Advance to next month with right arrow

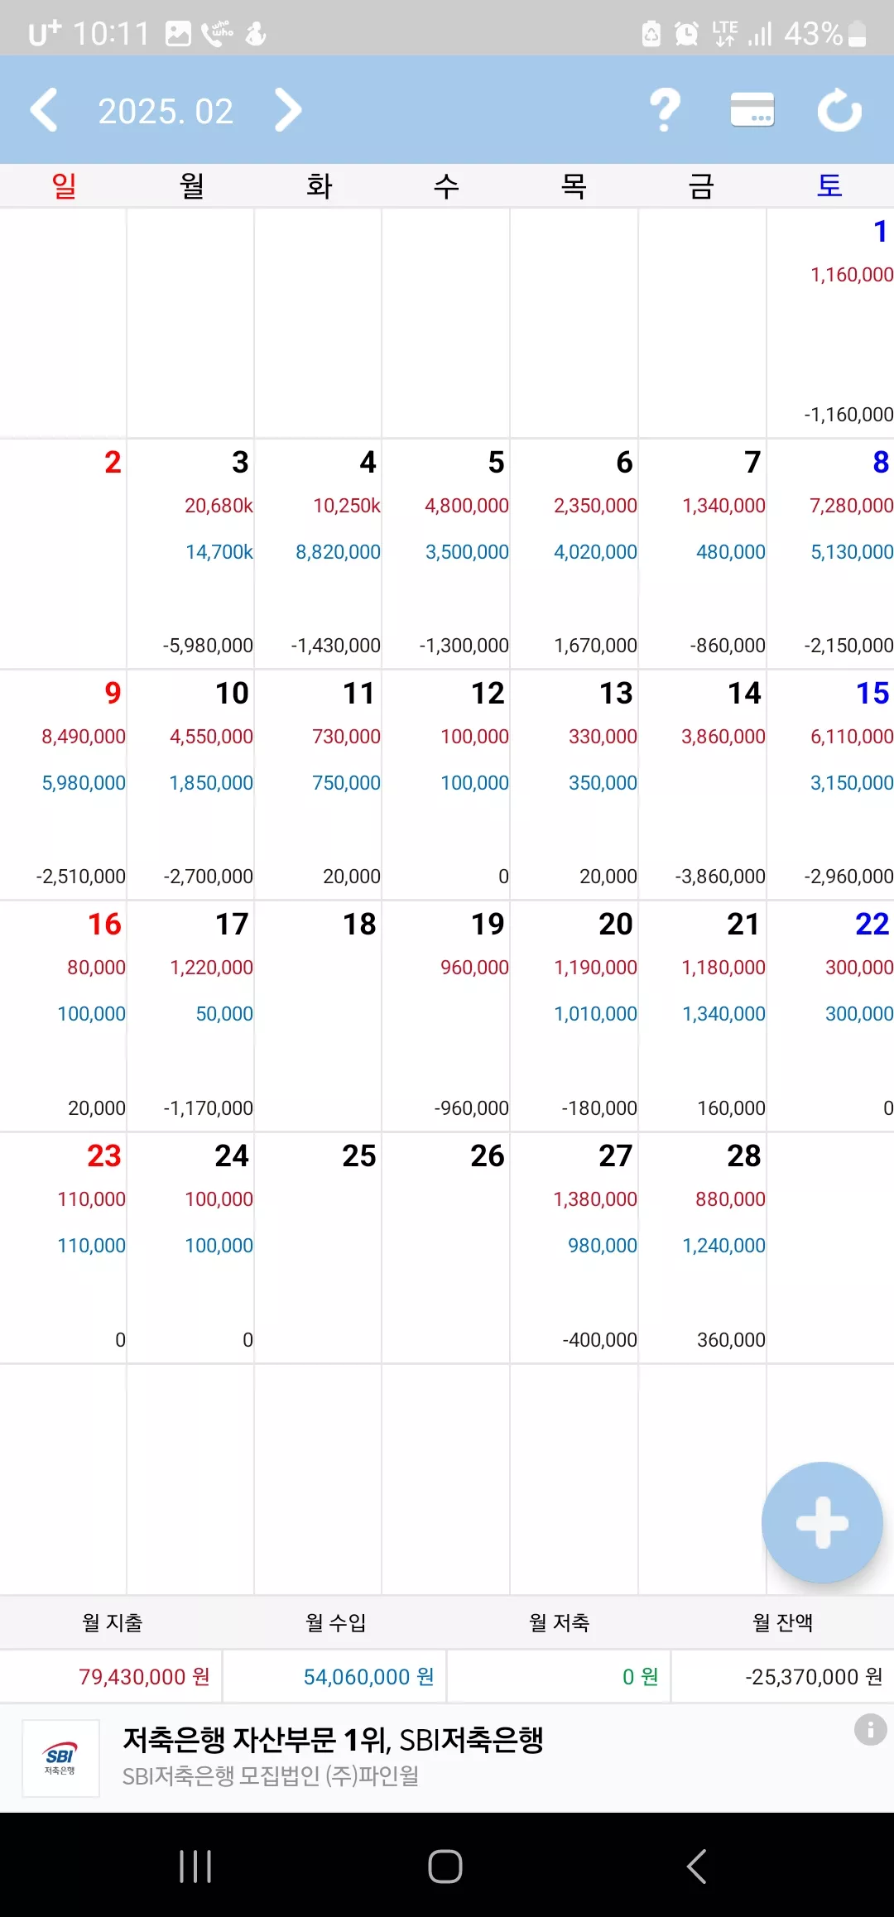(287, 110)
